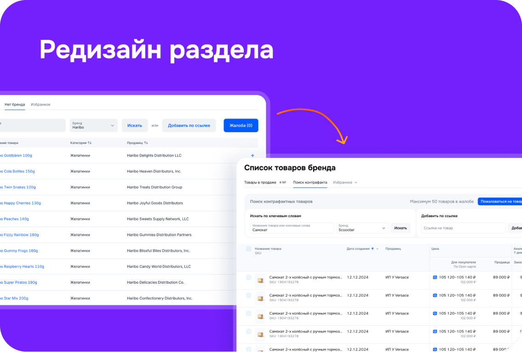
Task: Click the Ozon card icon in first price row
Action: pos(435,277)
